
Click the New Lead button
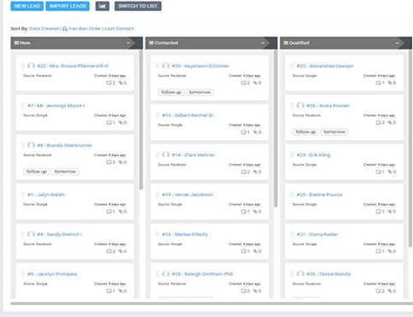(27, 6)
